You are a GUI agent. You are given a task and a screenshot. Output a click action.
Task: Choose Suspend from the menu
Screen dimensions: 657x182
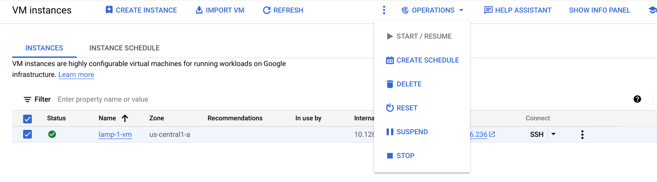coord(422,132)
